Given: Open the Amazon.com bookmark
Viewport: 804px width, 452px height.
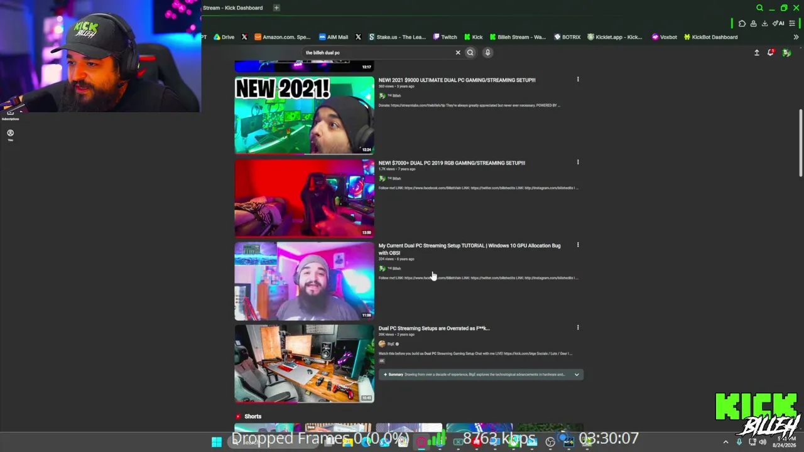Looking at the screenshot, I should (282, 37).
